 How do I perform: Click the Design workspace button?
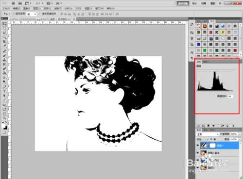point(194,3)
